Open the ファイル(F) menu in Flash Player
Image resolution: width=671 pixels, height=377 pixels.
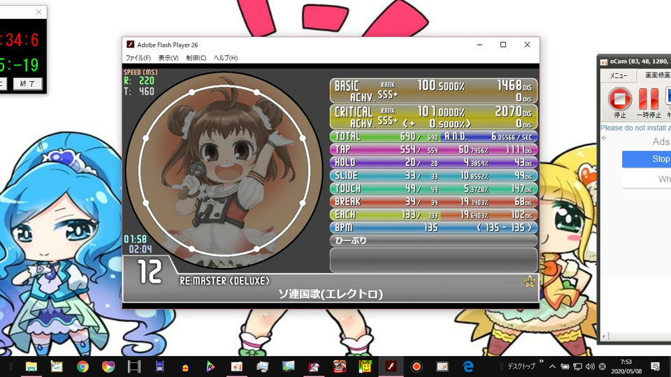[x=138, y=58]
